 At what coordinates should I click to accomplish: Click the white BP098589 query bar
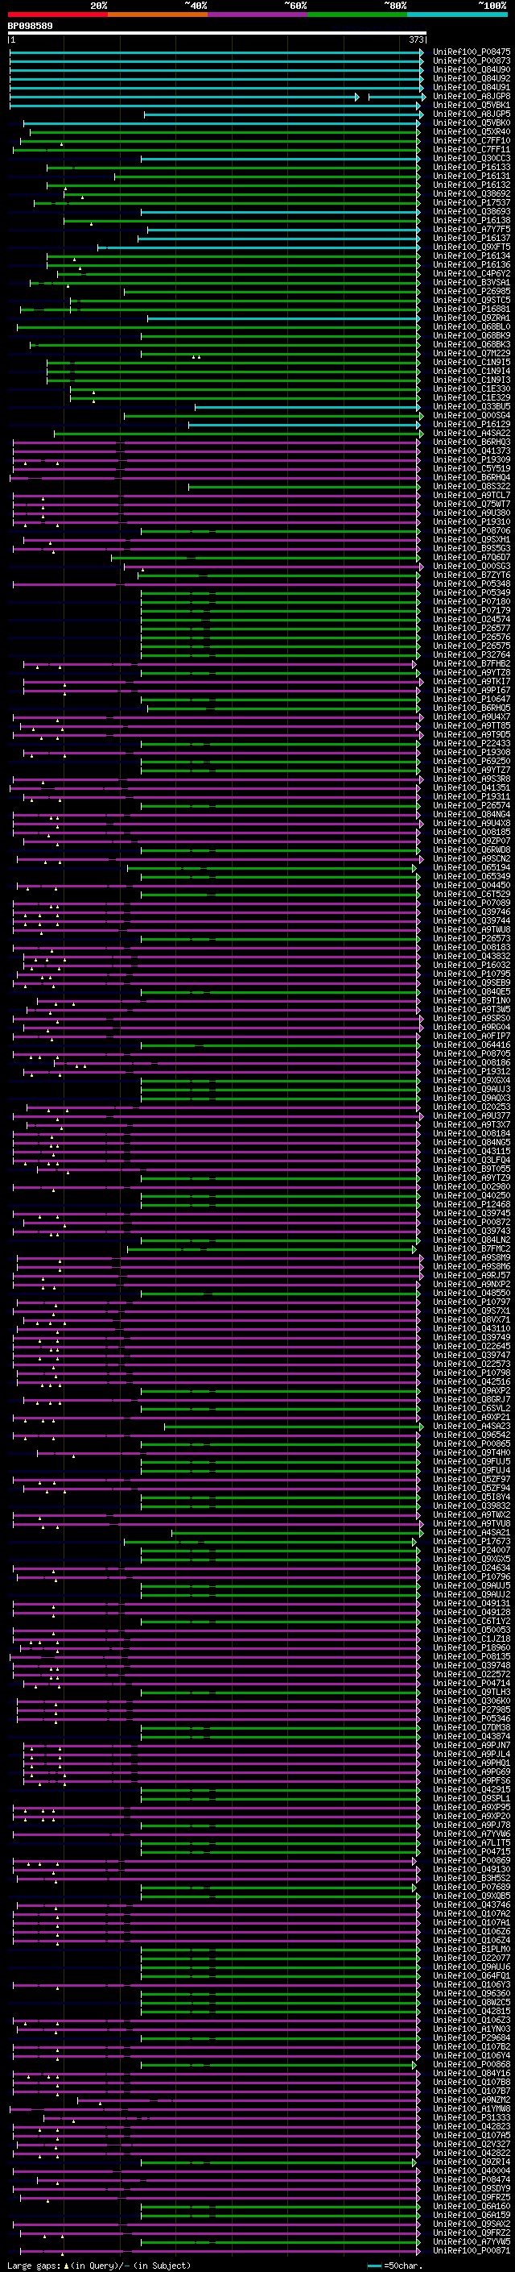pos(216,34)
